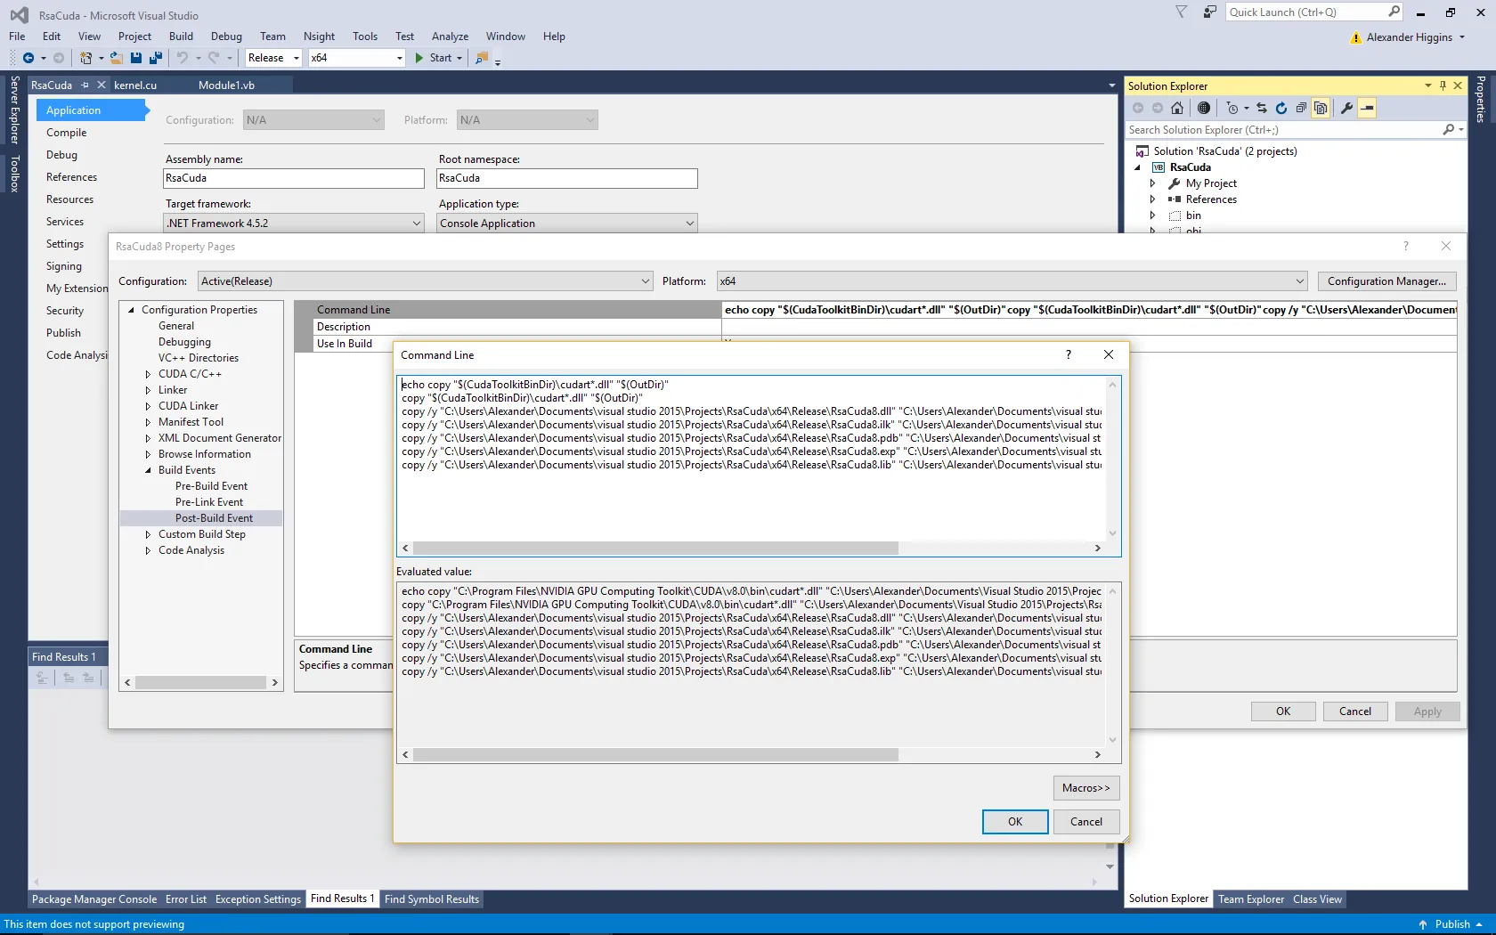Open Properties via wrench icon in Solution Explorer
Screen dimensions: 1496x935
1346,108
